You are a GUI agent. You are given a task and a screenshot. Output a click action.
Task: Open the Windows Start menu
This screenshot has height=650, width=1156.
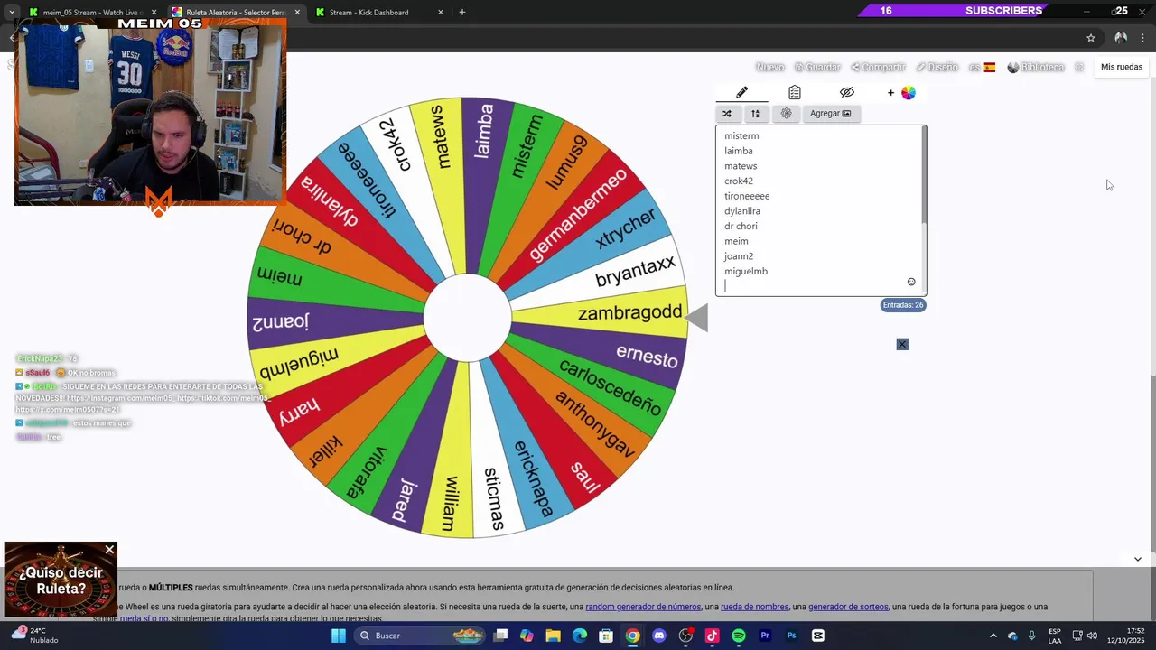coord(338,636)
